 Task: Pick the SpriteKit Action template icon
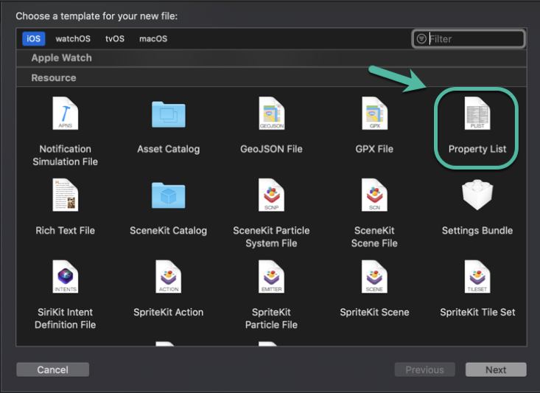[x=169, y=277]
